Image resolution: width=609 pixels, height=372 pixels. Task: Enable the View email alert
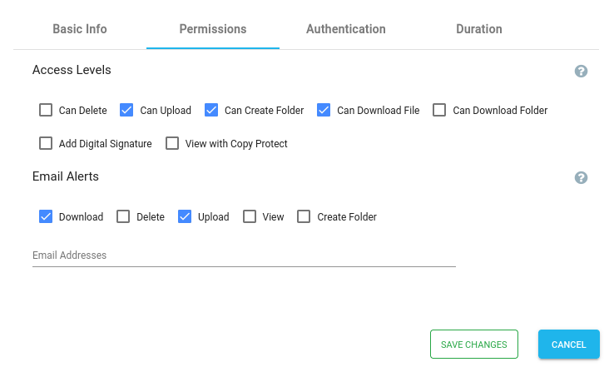[x=250, y=216]
